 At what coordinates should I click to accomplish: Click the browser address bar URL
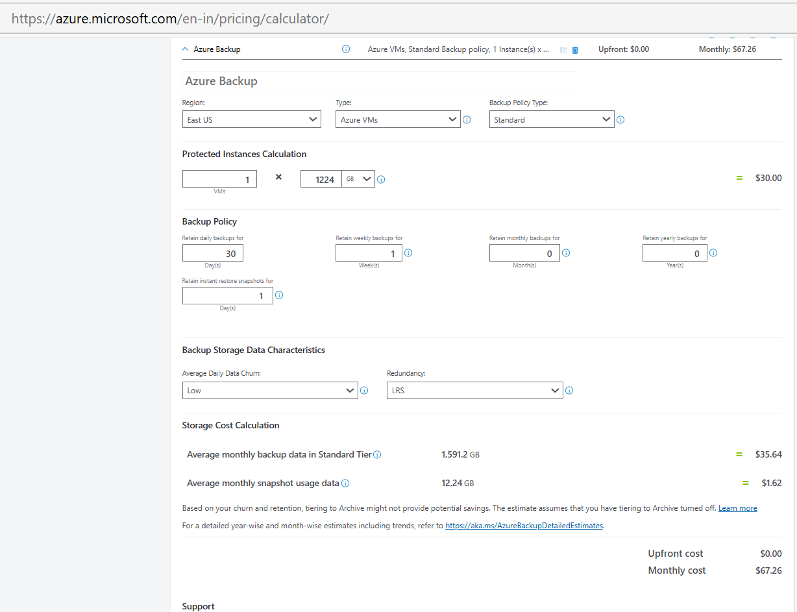pos(170,19)
